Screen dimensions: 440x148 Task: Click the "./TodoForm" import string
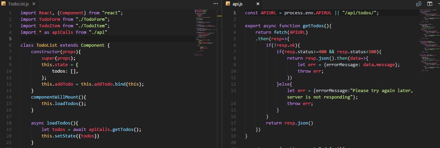coord(92,19)
